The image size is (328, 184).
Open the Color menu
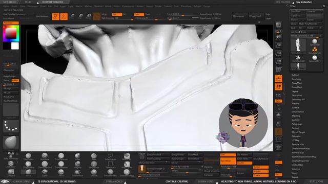point(22,6)
